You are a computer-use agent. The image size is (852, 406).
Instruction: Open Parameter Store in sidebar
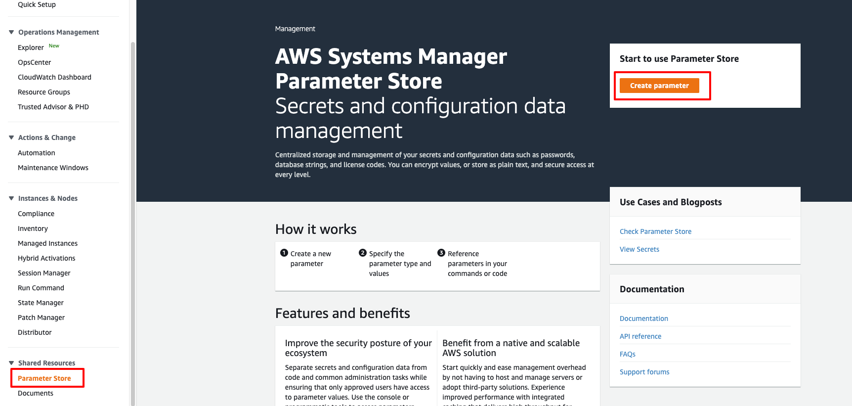point(44,378)
